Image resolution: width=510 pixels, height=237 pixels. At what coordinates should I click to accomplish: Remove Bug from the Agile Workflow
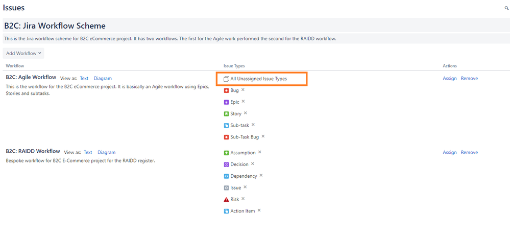point(242,90)
